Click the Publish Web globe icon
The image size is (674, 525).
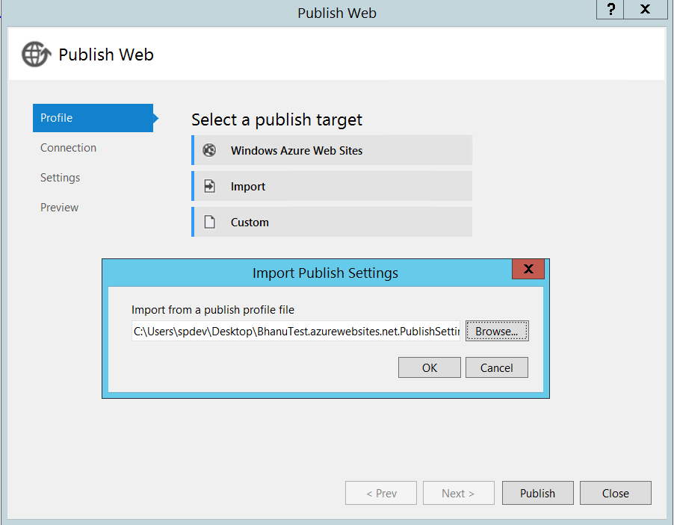(36, 54)
